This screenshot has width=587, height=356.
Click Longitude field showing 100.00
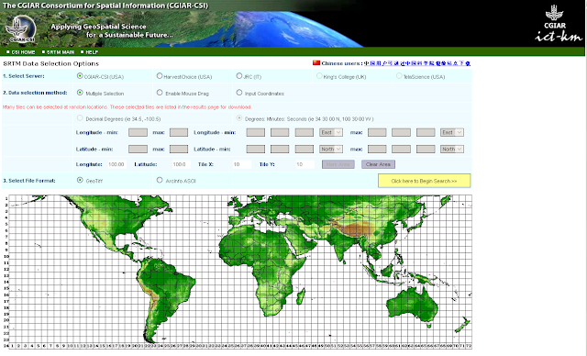click(116, 164)
